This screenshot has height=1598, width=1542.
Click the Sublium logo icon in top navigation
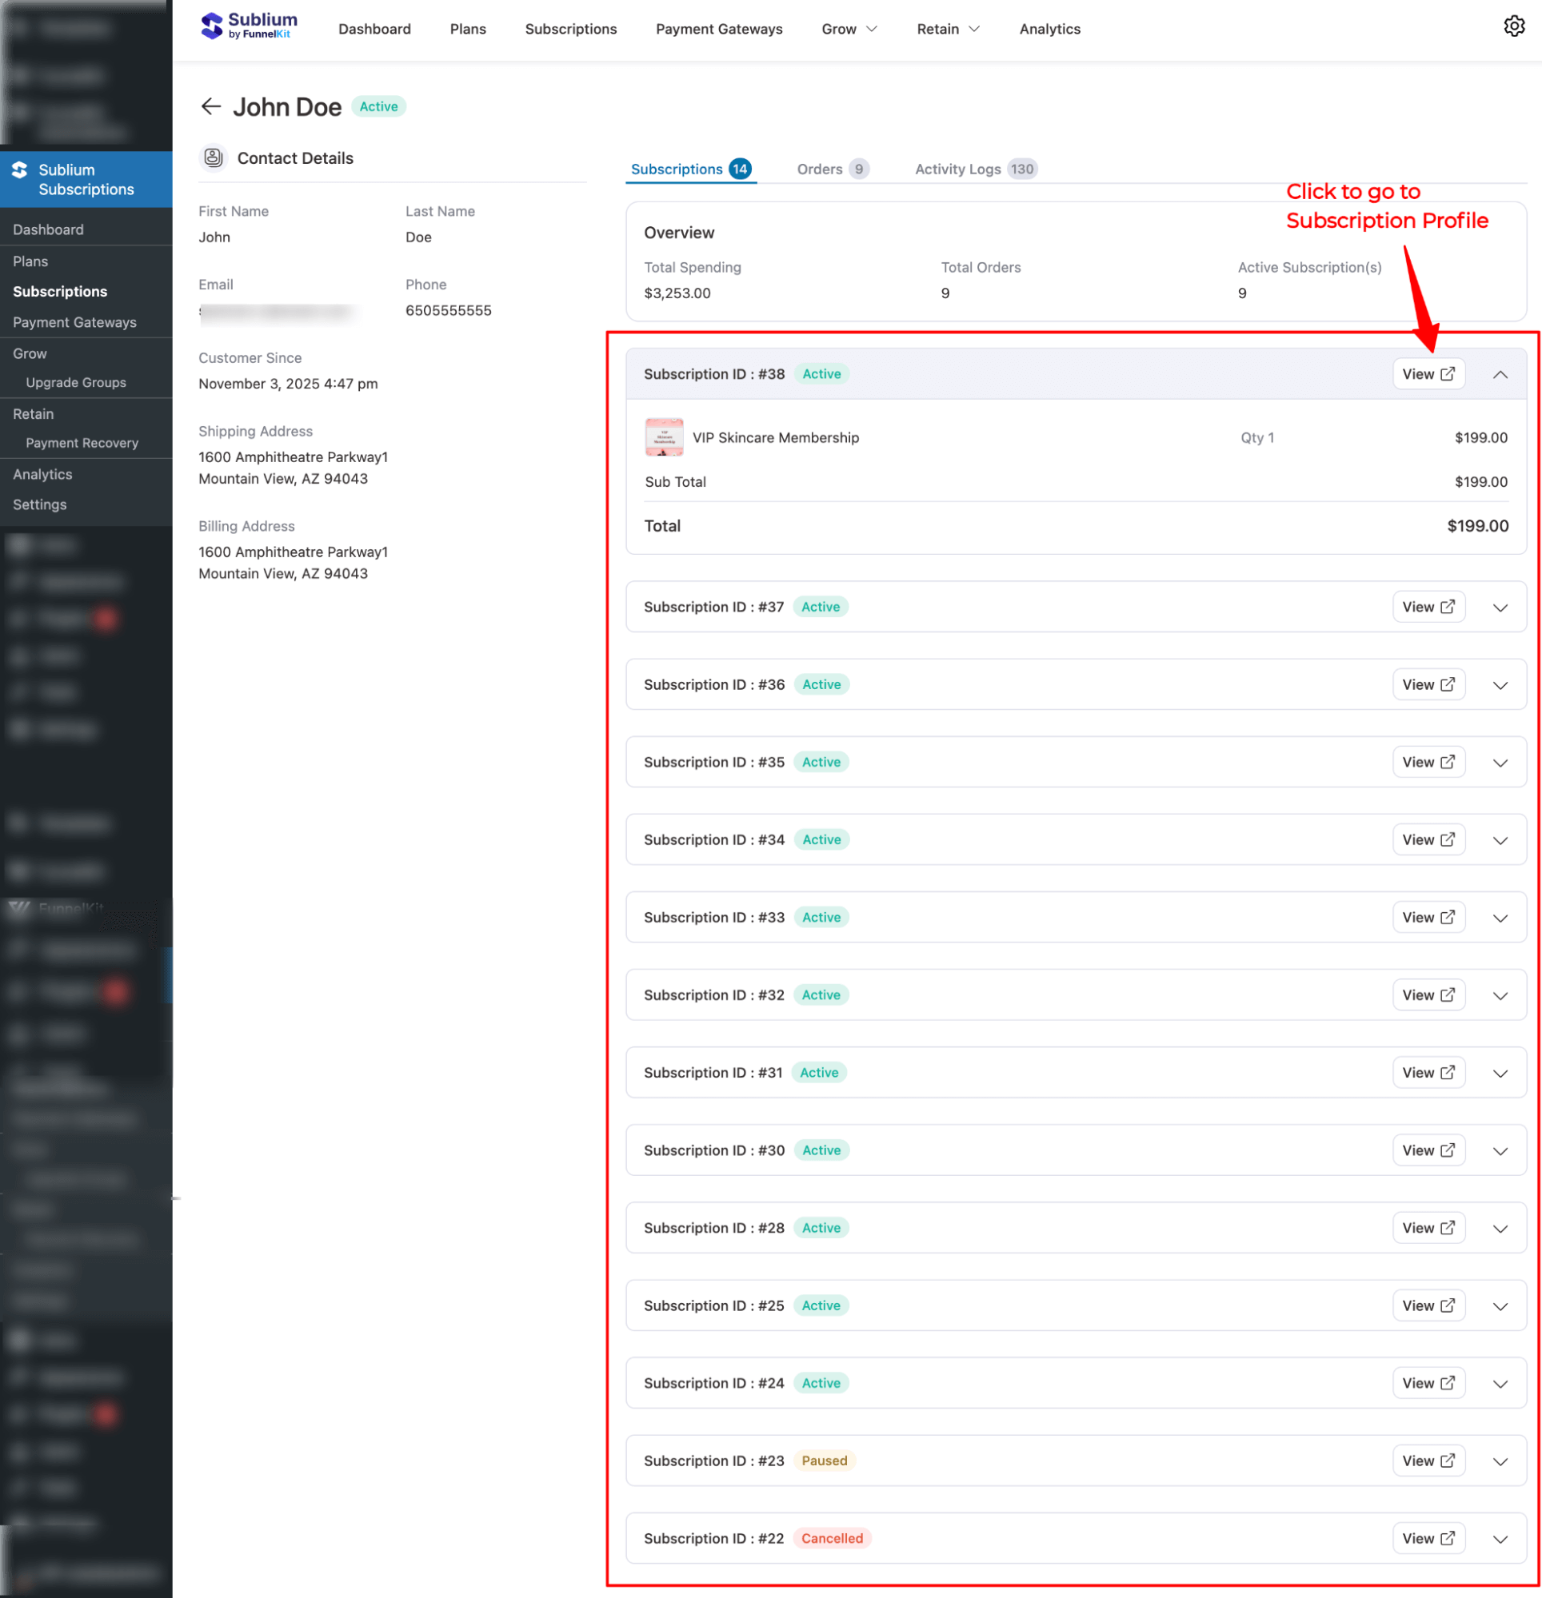pos(210,26)
